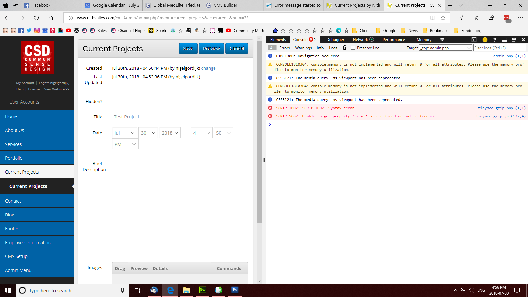Expand the month dropdown showing Jul
This screenshot has height=297, width=528.
point(124,133)
